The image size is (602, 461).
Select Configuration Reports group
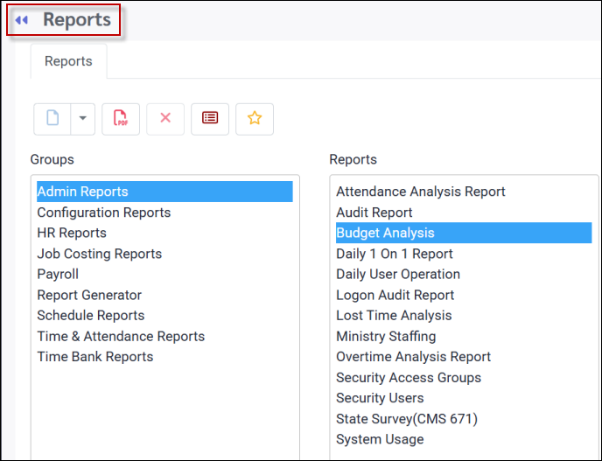[164, 213]
